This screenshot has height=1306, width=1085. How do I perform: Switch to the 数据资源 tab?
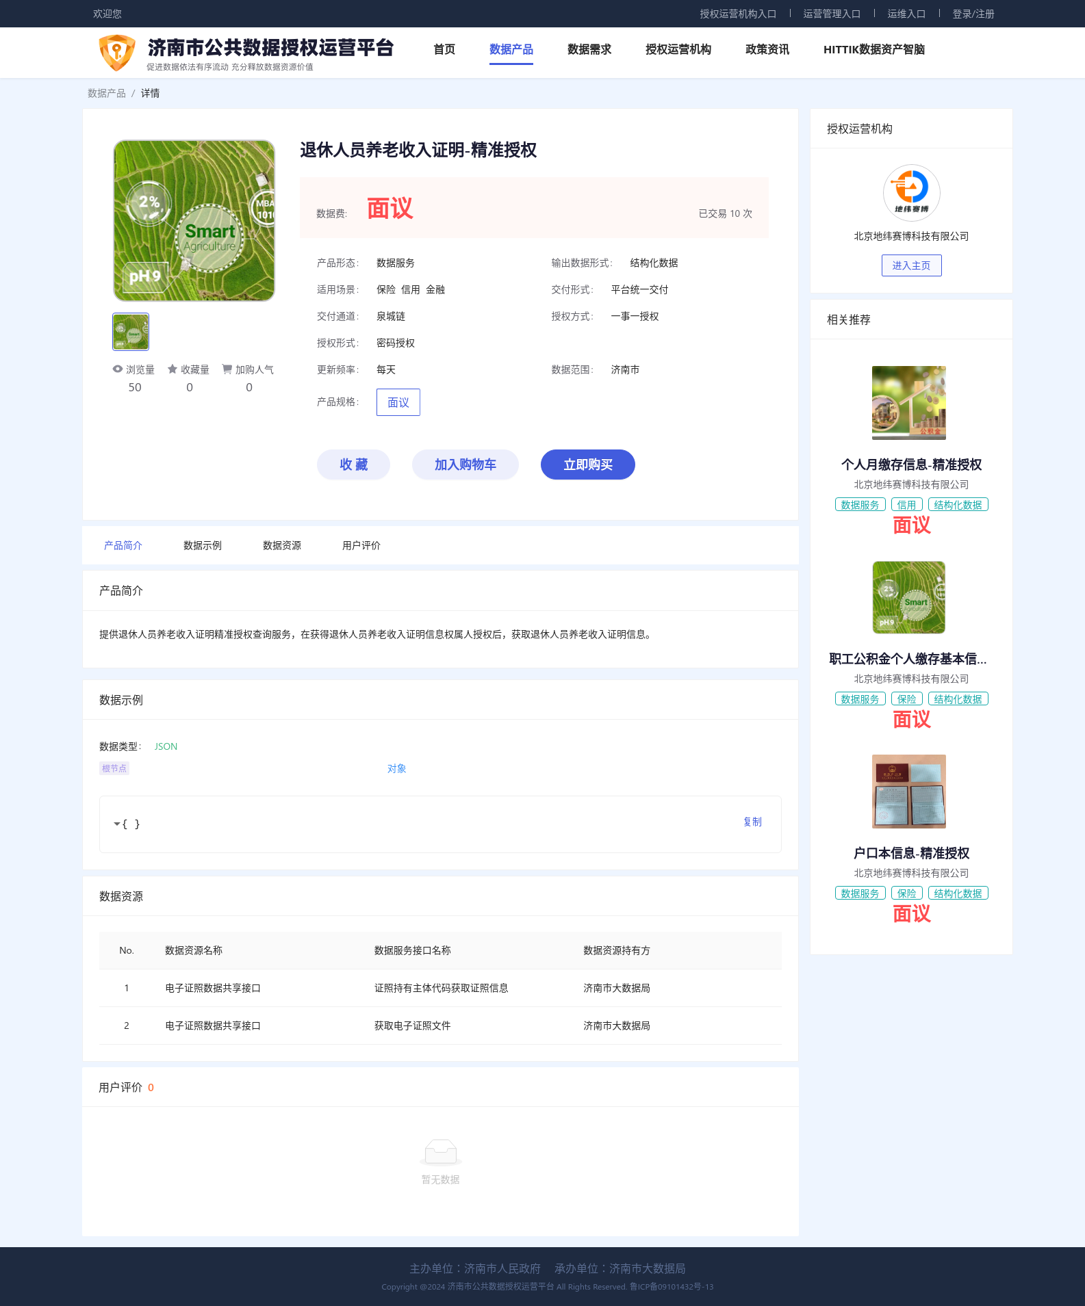(x=282, y=545)
